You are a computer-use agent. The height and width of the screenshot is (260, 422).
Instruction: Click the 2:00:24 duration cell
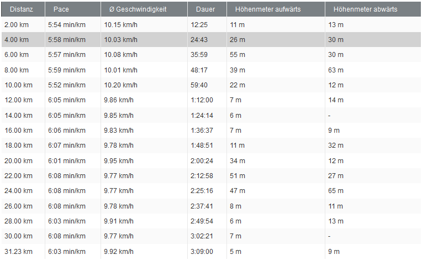point(202,160)
